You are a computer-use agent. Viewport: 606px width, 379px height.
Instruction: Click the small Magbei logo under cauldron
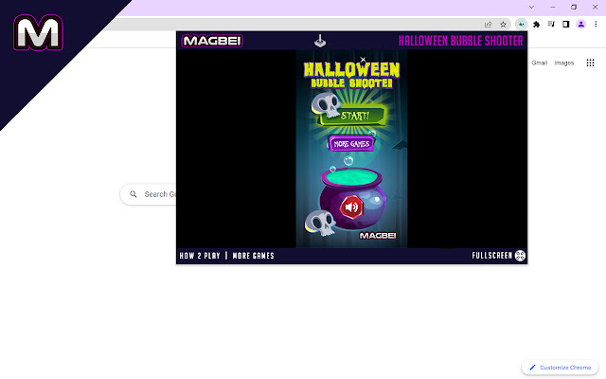378,236
